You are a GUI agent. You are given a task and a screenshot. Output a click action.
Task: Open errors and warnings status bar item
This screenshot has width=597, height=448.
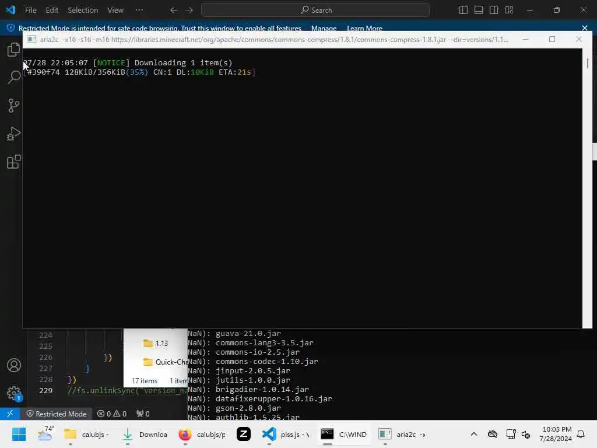tap(112, 414)
